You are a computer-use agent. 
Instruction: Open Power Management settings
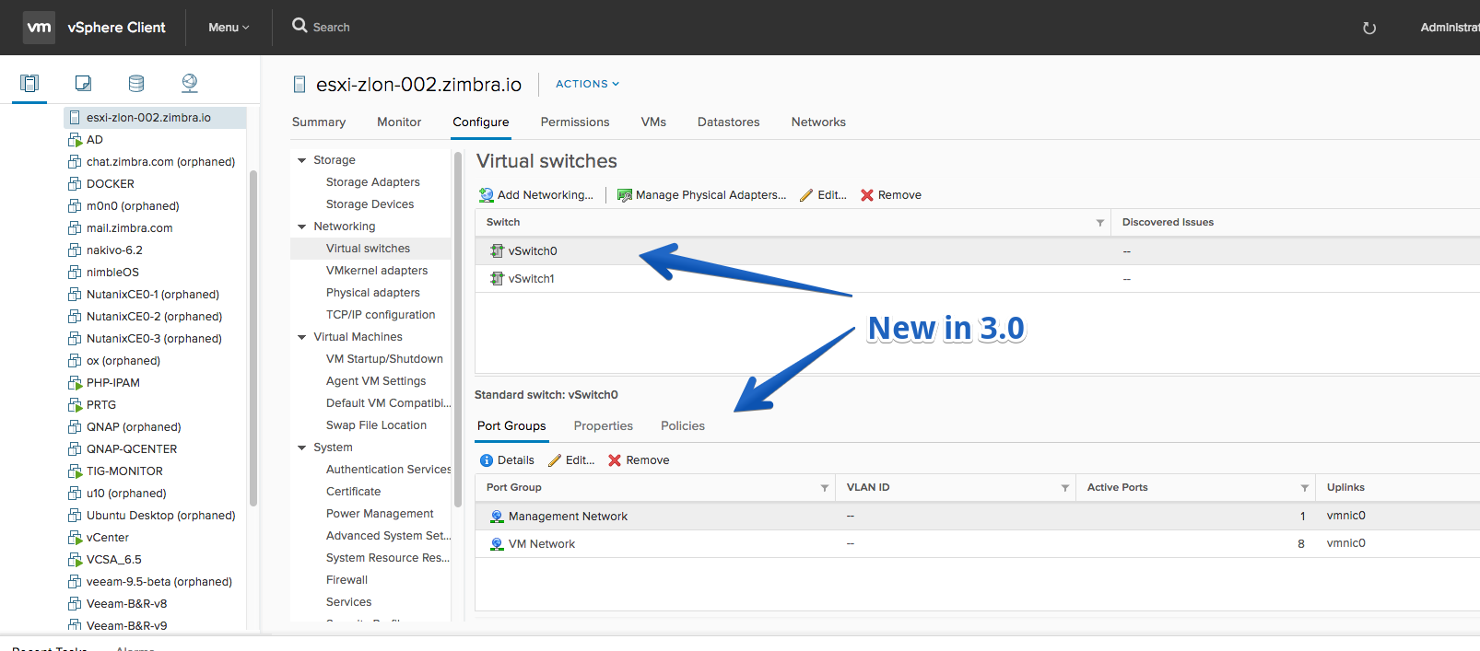click(380, 514)
